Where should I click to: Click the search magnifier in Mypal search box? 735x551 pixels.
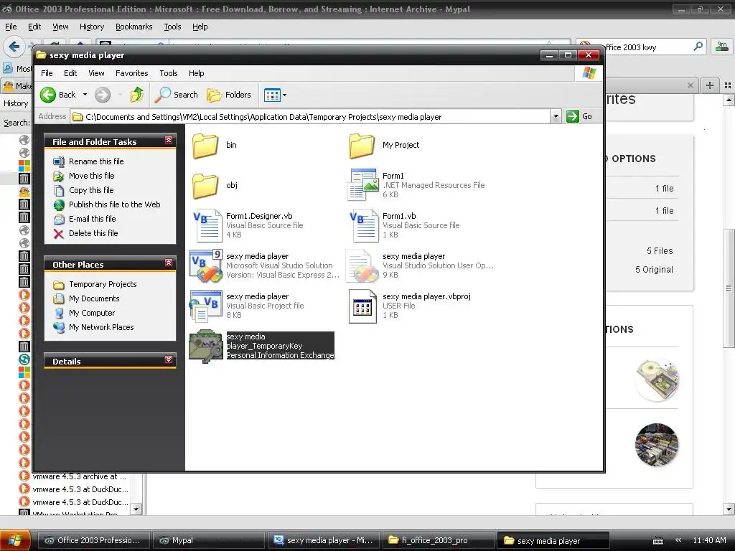[698, 47]
